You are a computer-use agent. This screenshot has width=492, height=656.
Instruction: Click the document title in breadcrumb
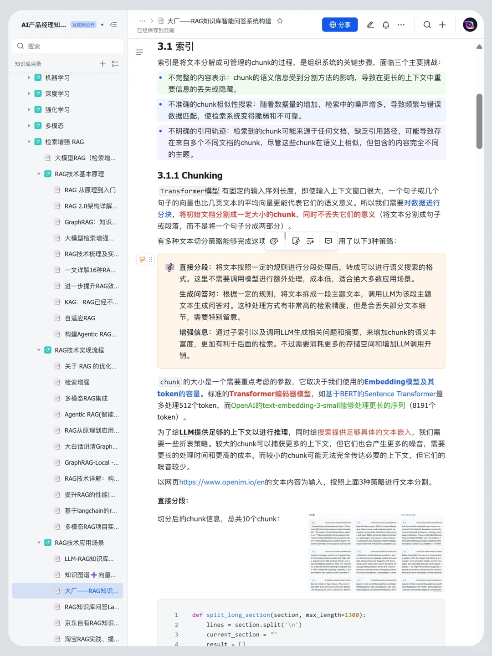219,21
